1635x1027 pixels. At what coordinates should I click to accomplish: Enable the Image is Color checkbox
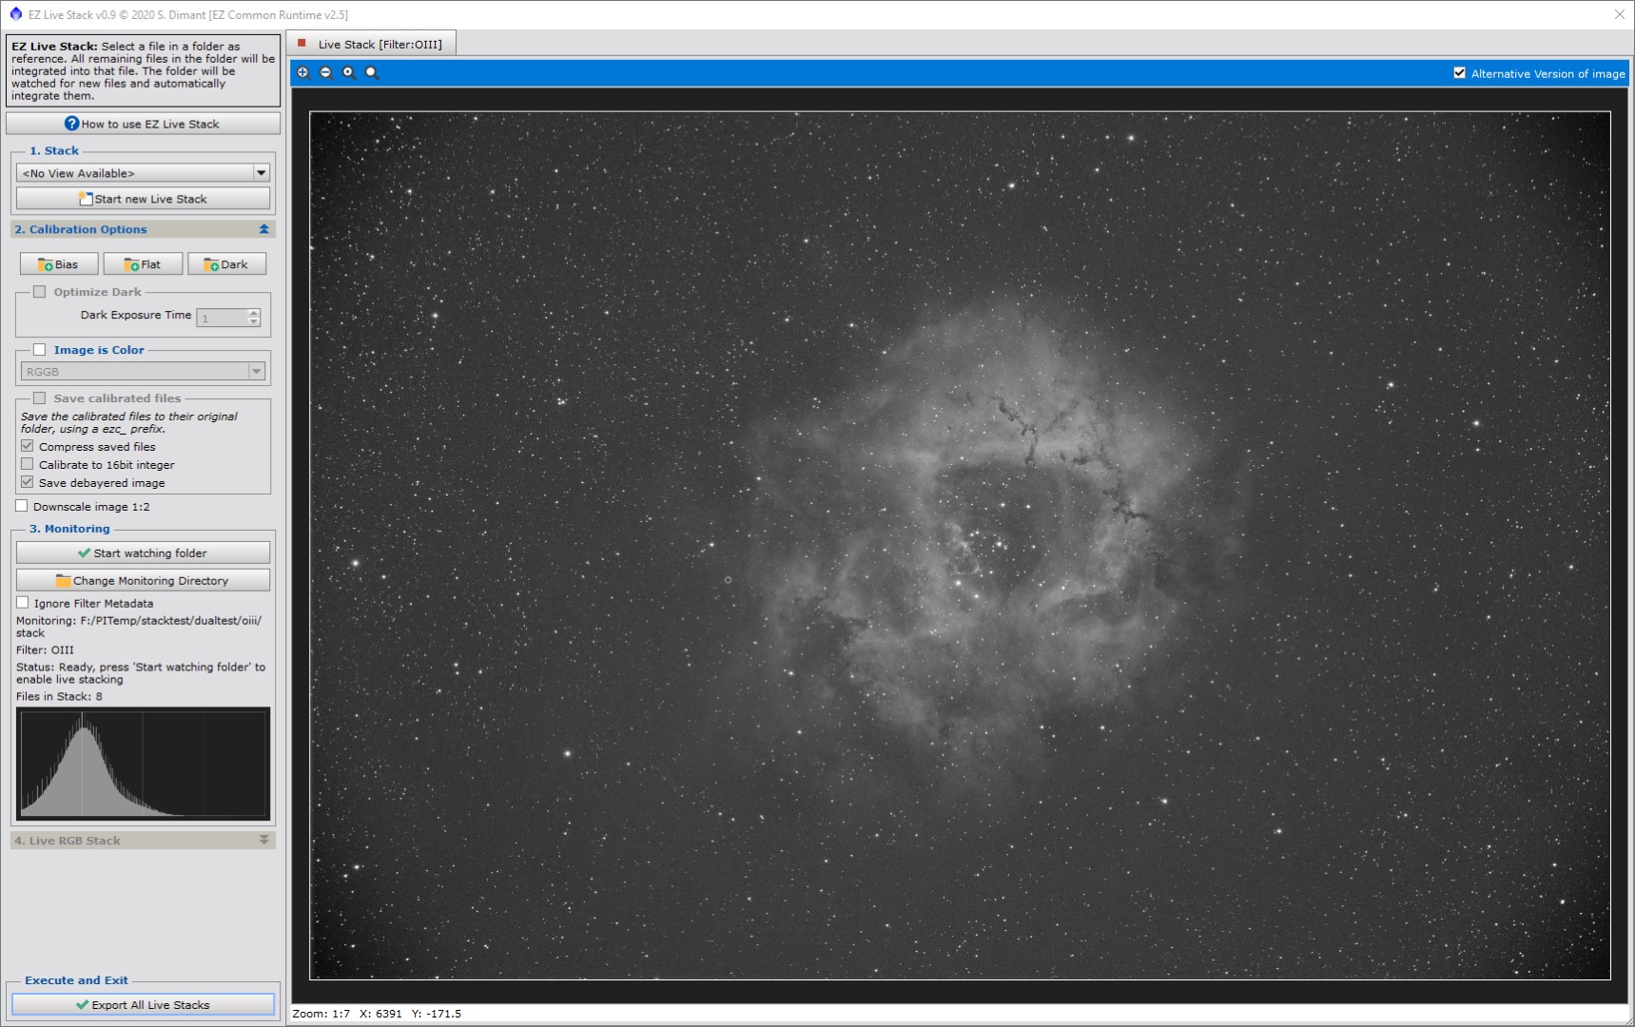(x=40, y=350)
